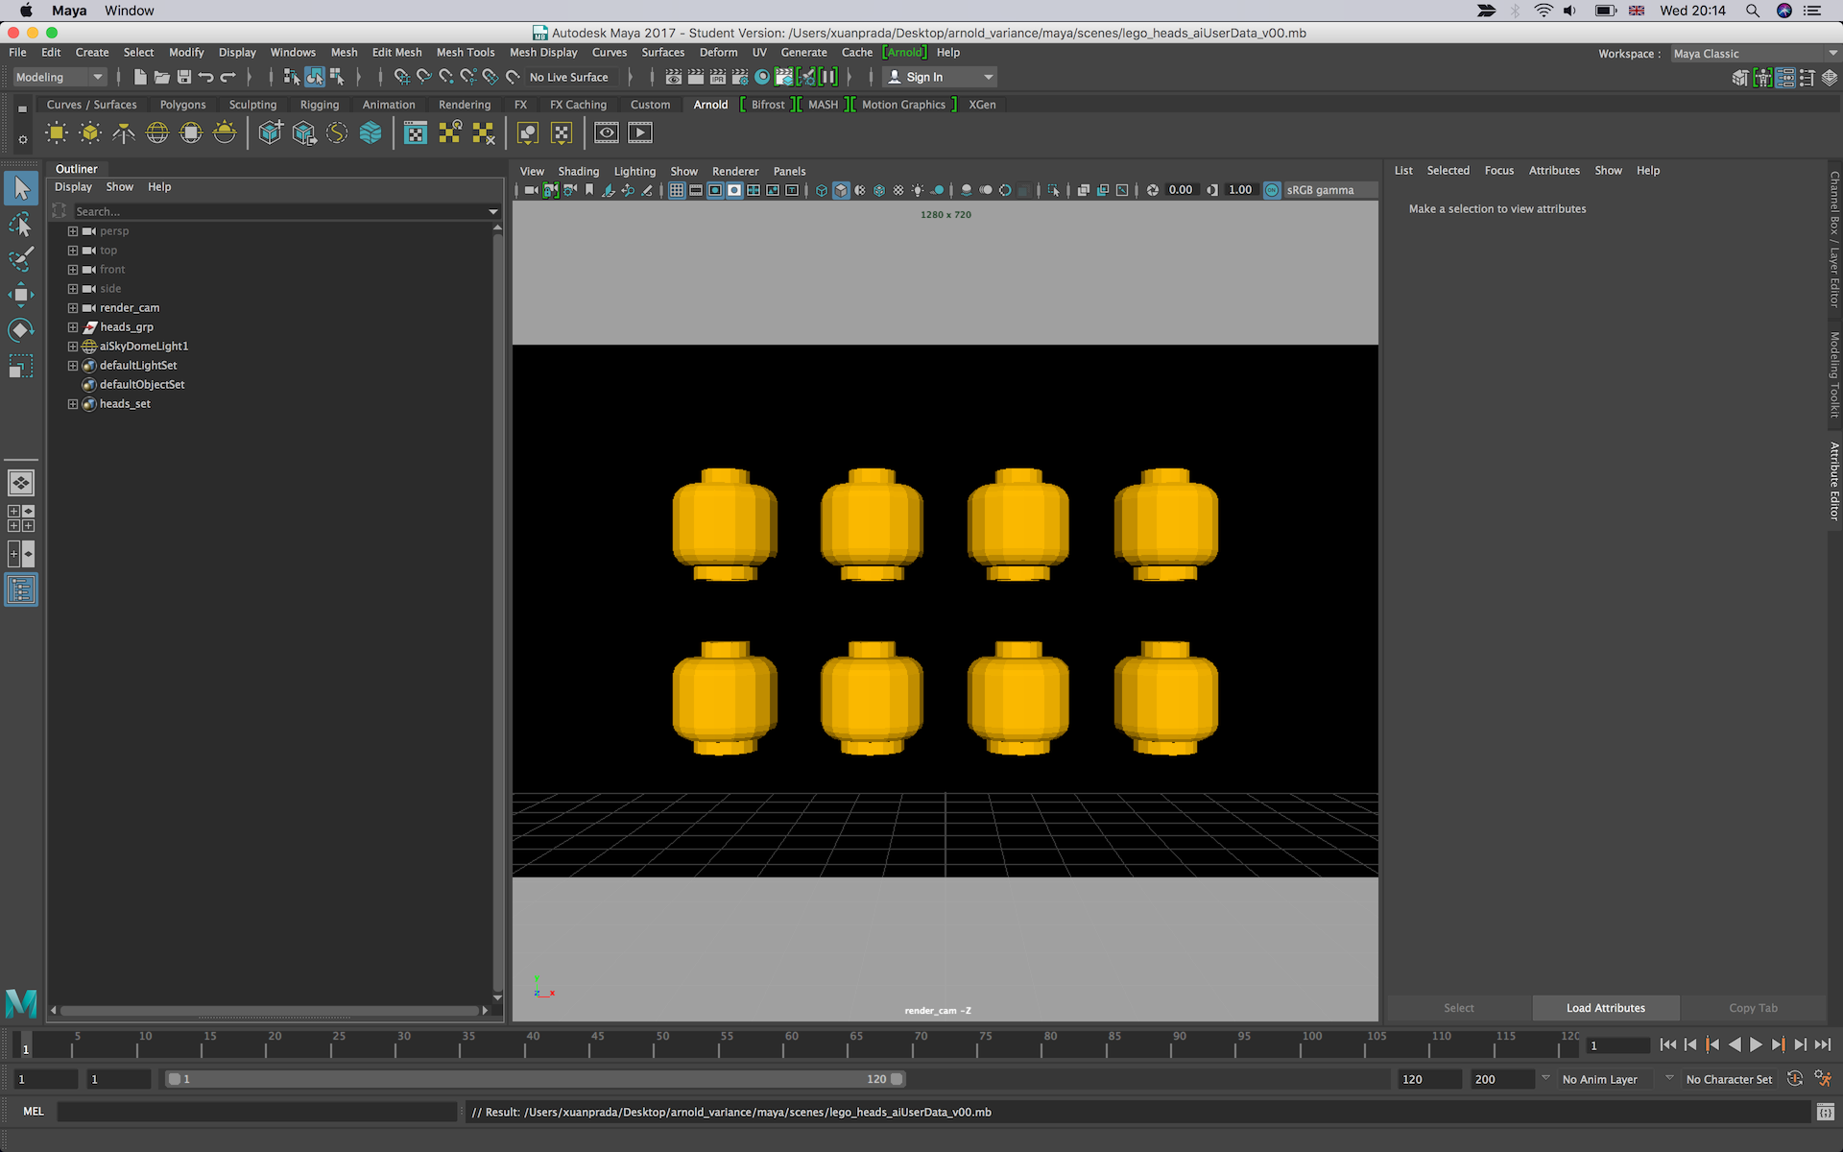Open the Attribute Editor Focus menu
Image resolution: width=1843 pixels, height=1152 pixels.
point(1498,170)
